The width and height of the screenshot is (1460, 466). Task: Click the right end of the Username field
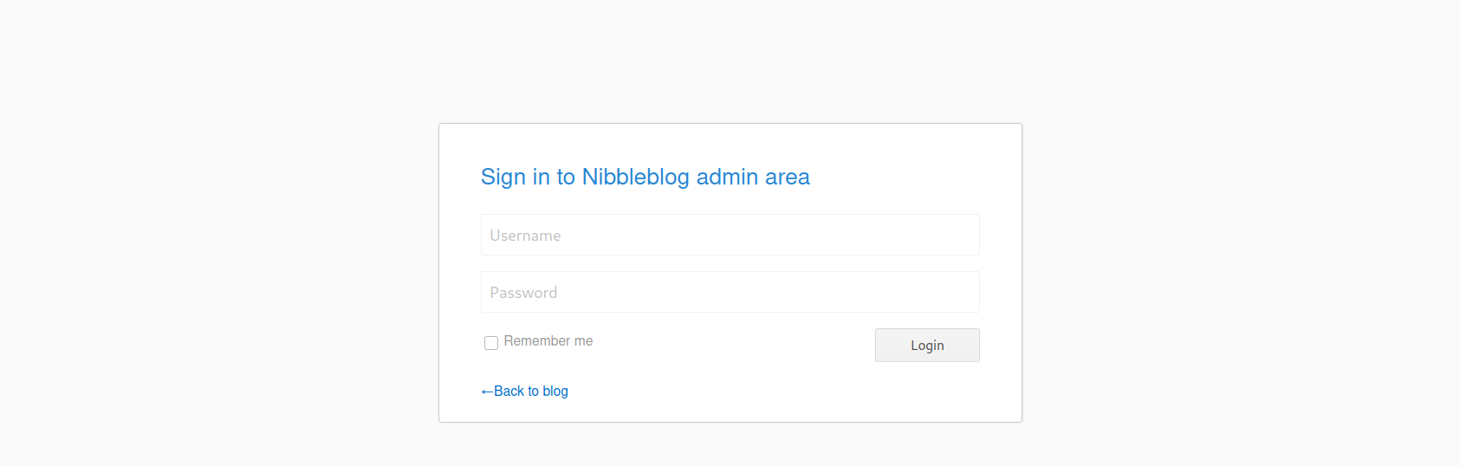click(x=962, y=235)
